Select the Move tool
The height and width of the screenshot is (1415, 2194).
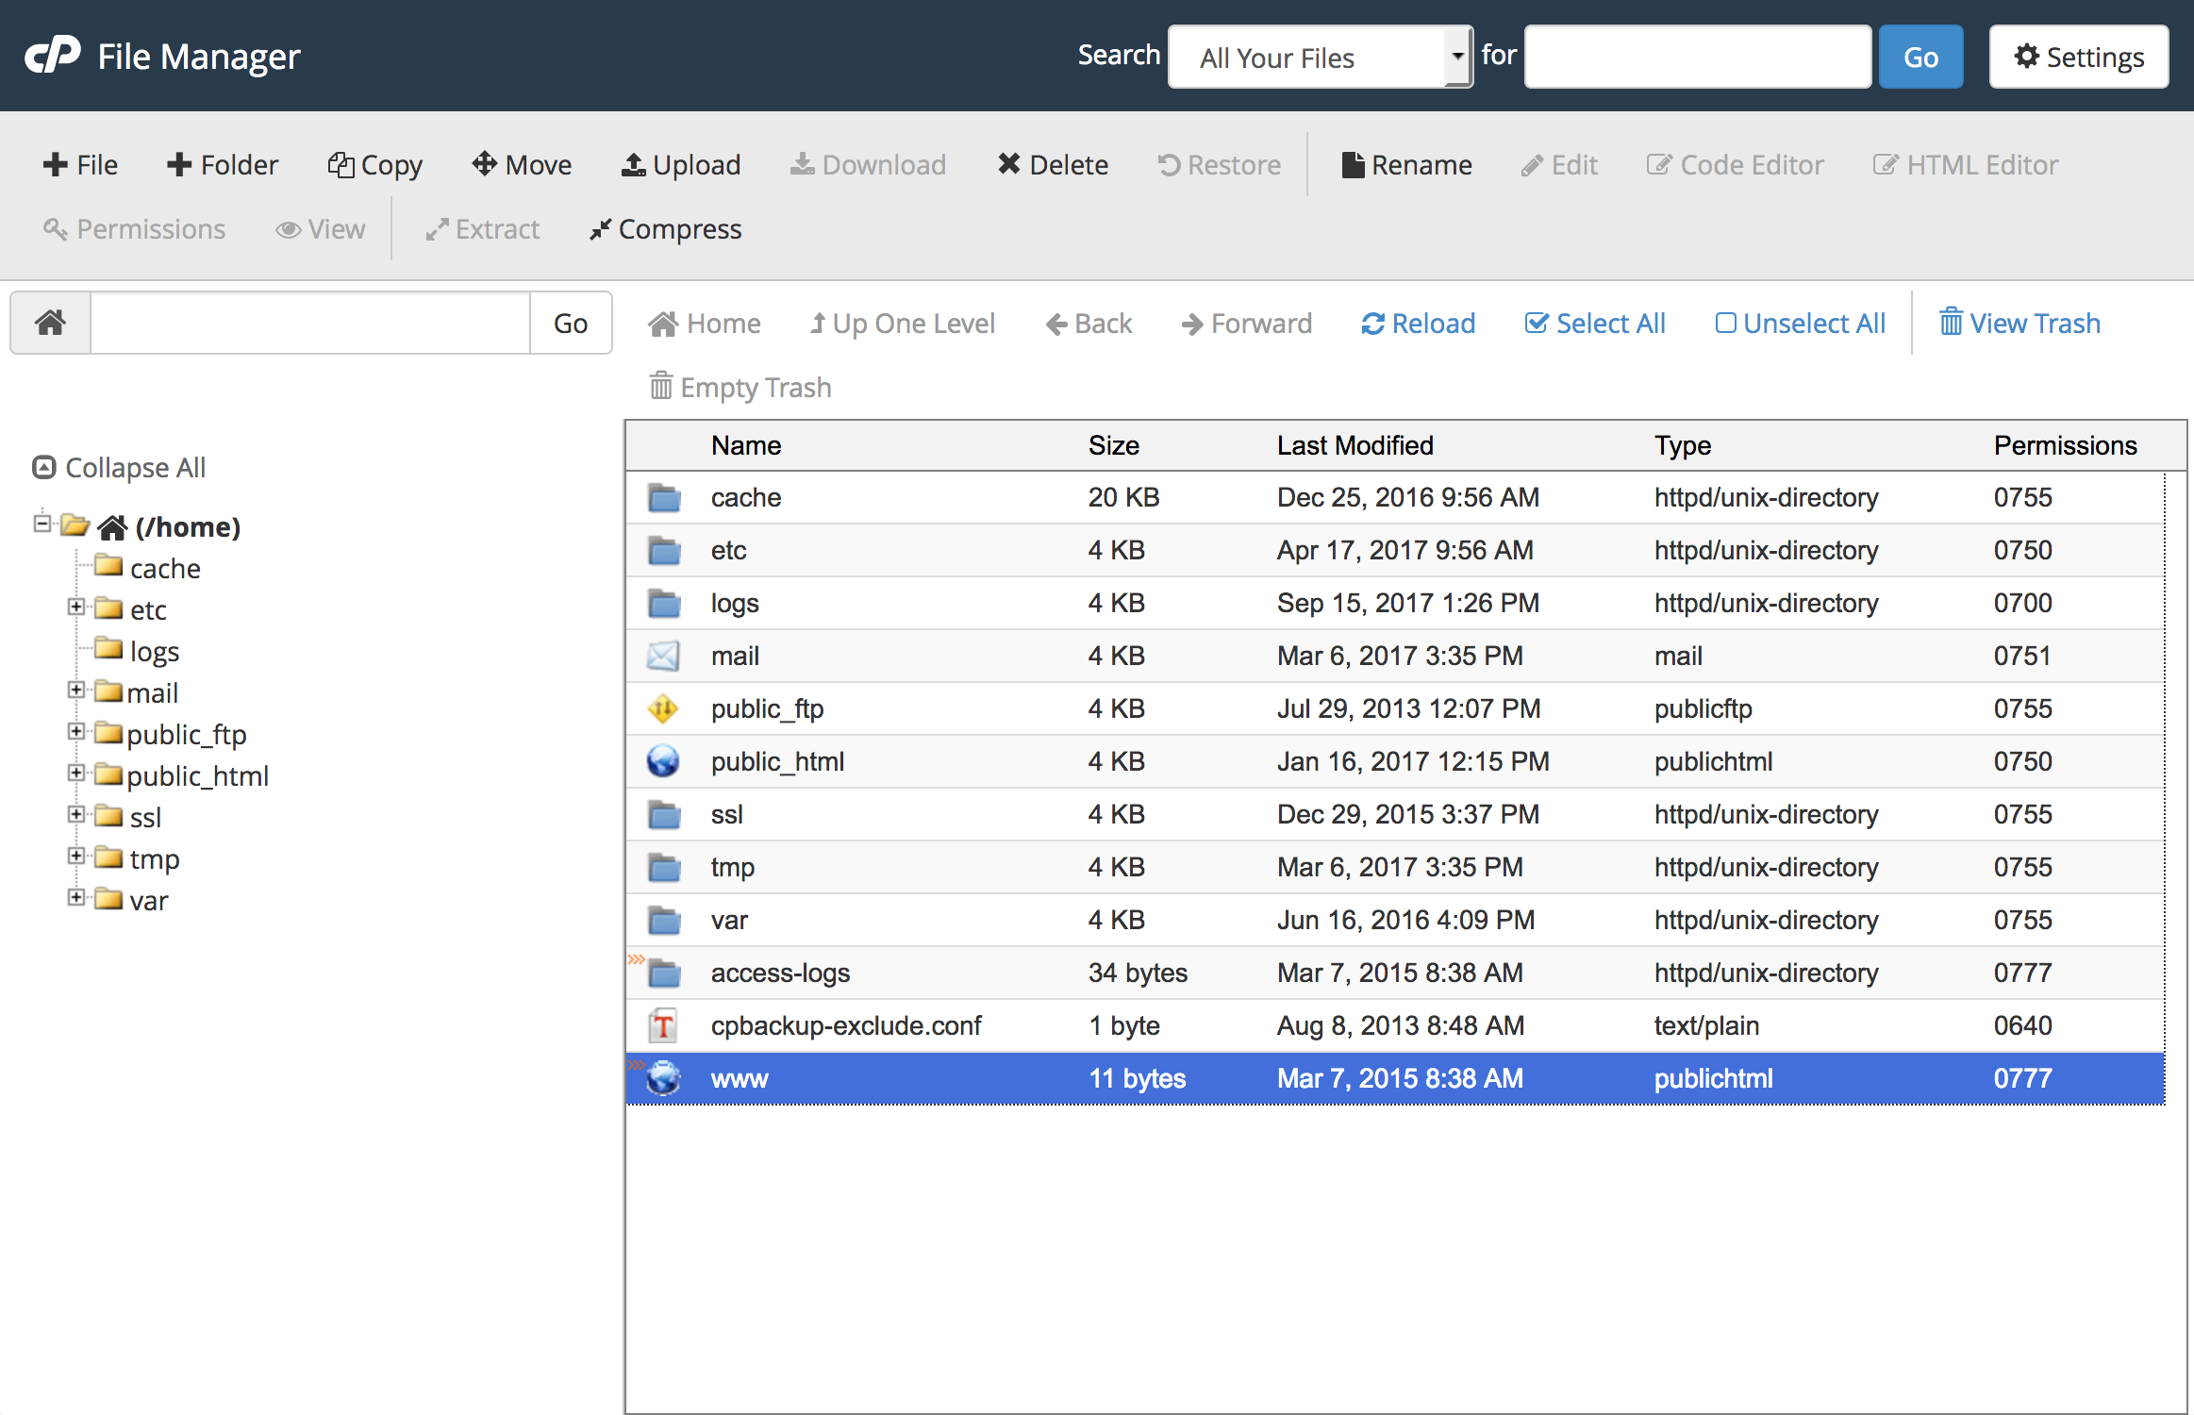pos(521,164)
